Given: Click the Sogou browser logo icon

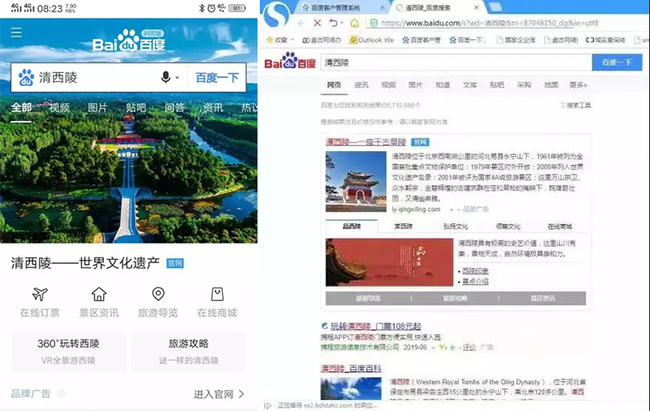Looking at the screenshot, I should 277,15.
